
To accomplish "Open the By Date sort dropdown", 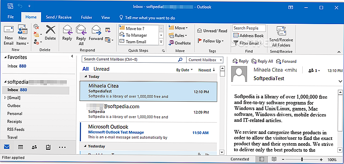I will click(x=185, y=70).
